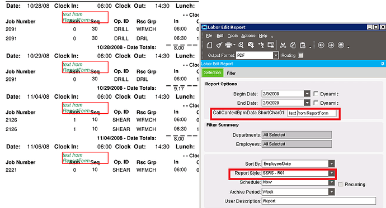This screenshot has width=386, height=208.
Task: Click the Back arrow navigation icon
Action: coord(321,45)
